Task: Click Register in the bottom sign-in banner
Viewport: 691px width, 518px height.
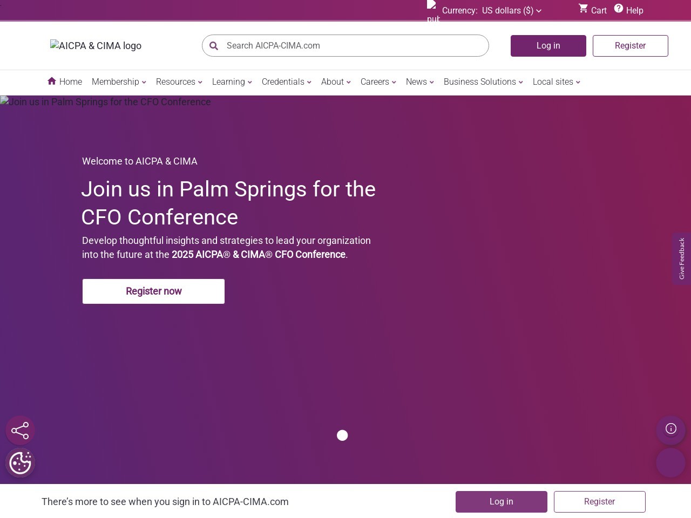Action: coord(600,502)
